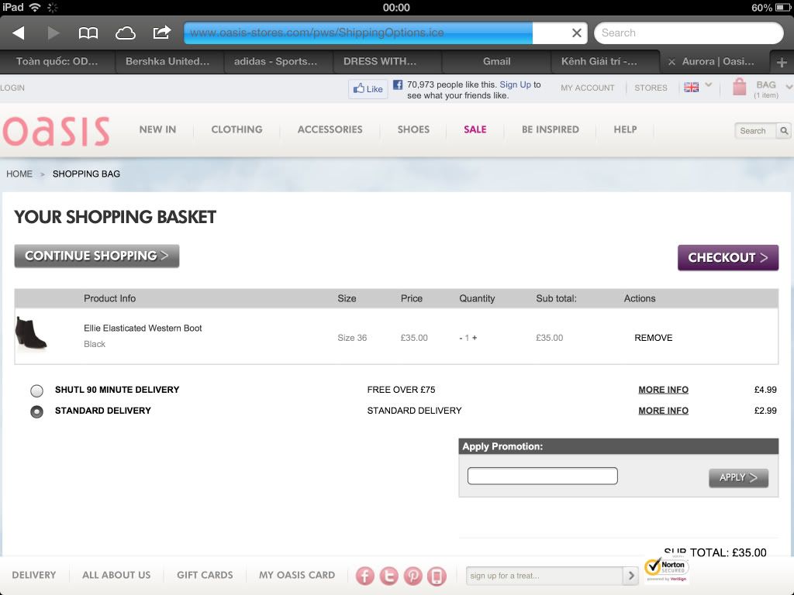Click the Pinterest round social icon
The height and width of the screenshot is (595, 794).
point(413,576)
